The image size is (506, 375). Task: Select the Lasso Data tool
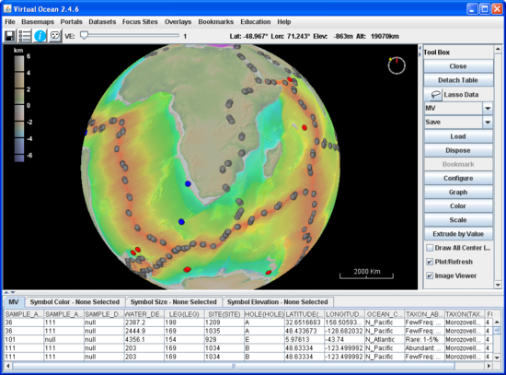(458, 95)
